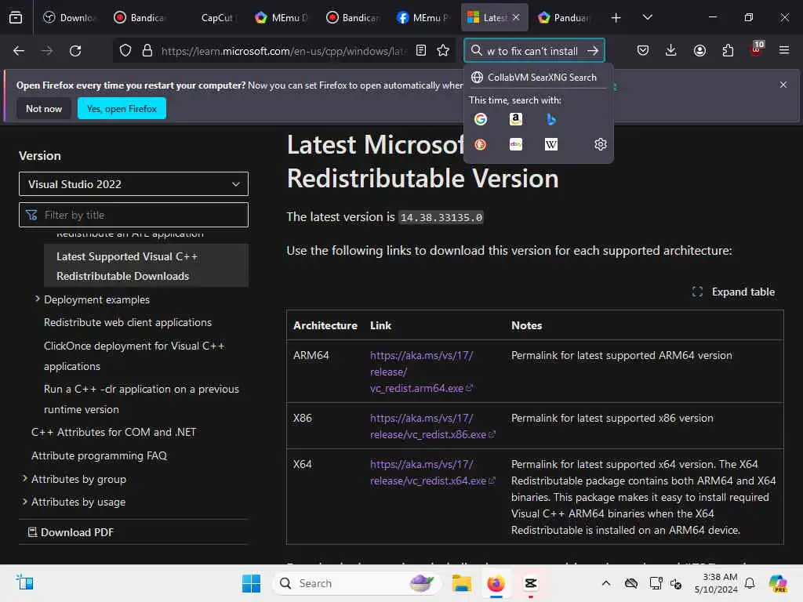The height and width of the screenshot is (602, 803).
Task: Open Copilot preview icon in taskbar
Action: [778, 583]
